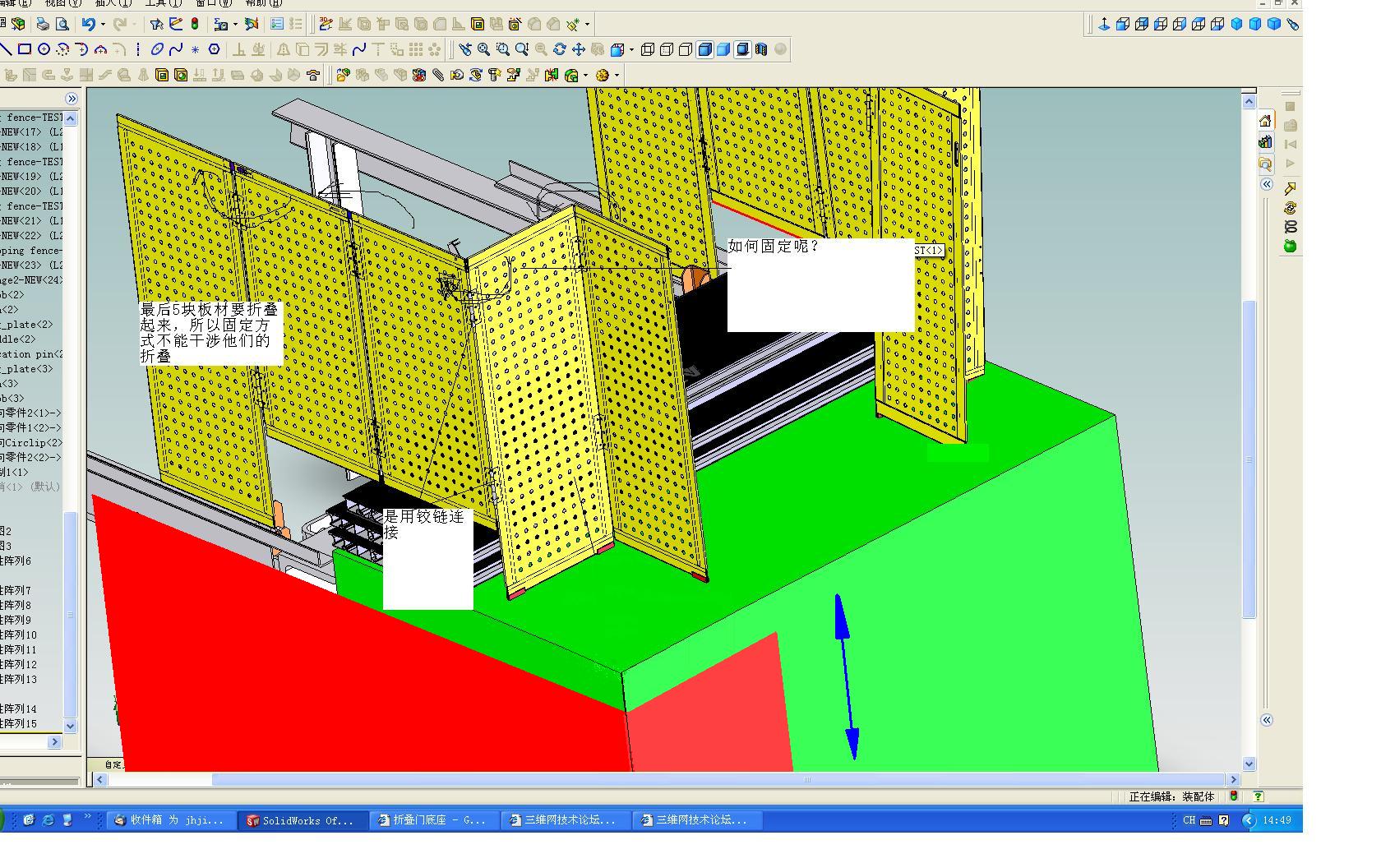This screenshot has height=863, width=1381.
Task: Open the 工具(T) menu
Action: pos(163,3)
